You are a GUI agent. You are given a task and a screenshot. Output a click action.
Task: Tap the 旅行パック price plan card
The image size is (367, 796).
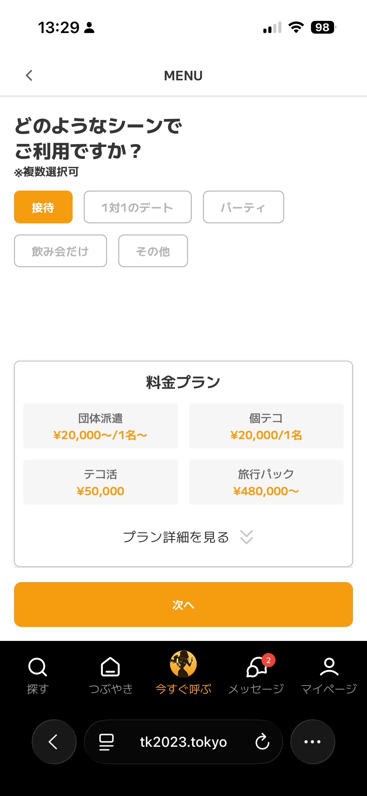click(x=266, y=482)
